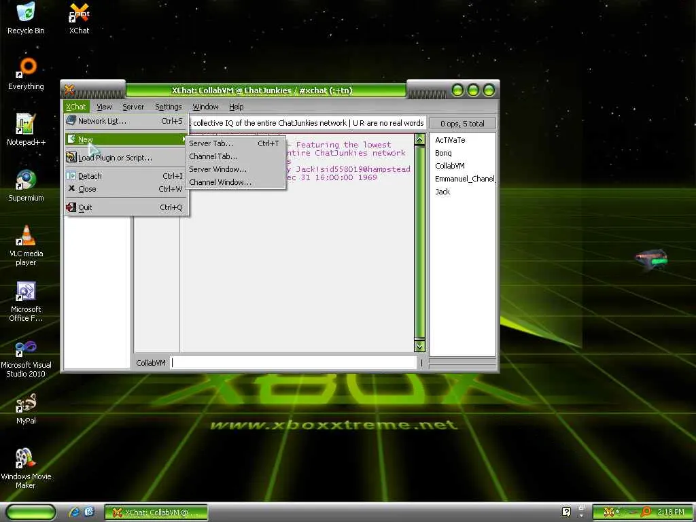The image size is (696, 522).
Task: Open the Settings menu
Action: pyautogui.click(x=169, y=107)
